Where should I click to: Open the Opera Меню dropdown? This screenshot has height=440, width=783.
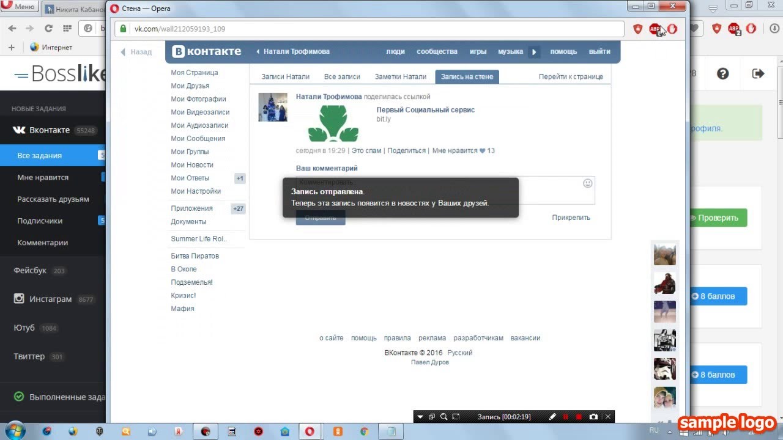point(19,7)
